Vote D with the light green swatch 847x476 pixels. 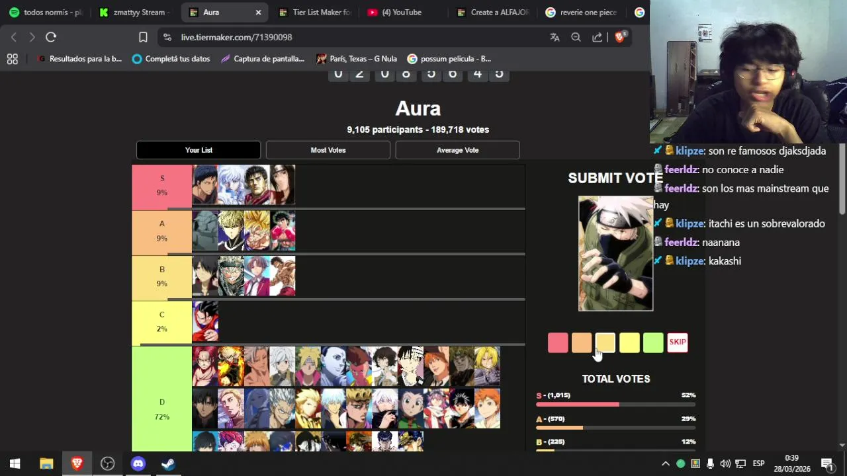653,342
